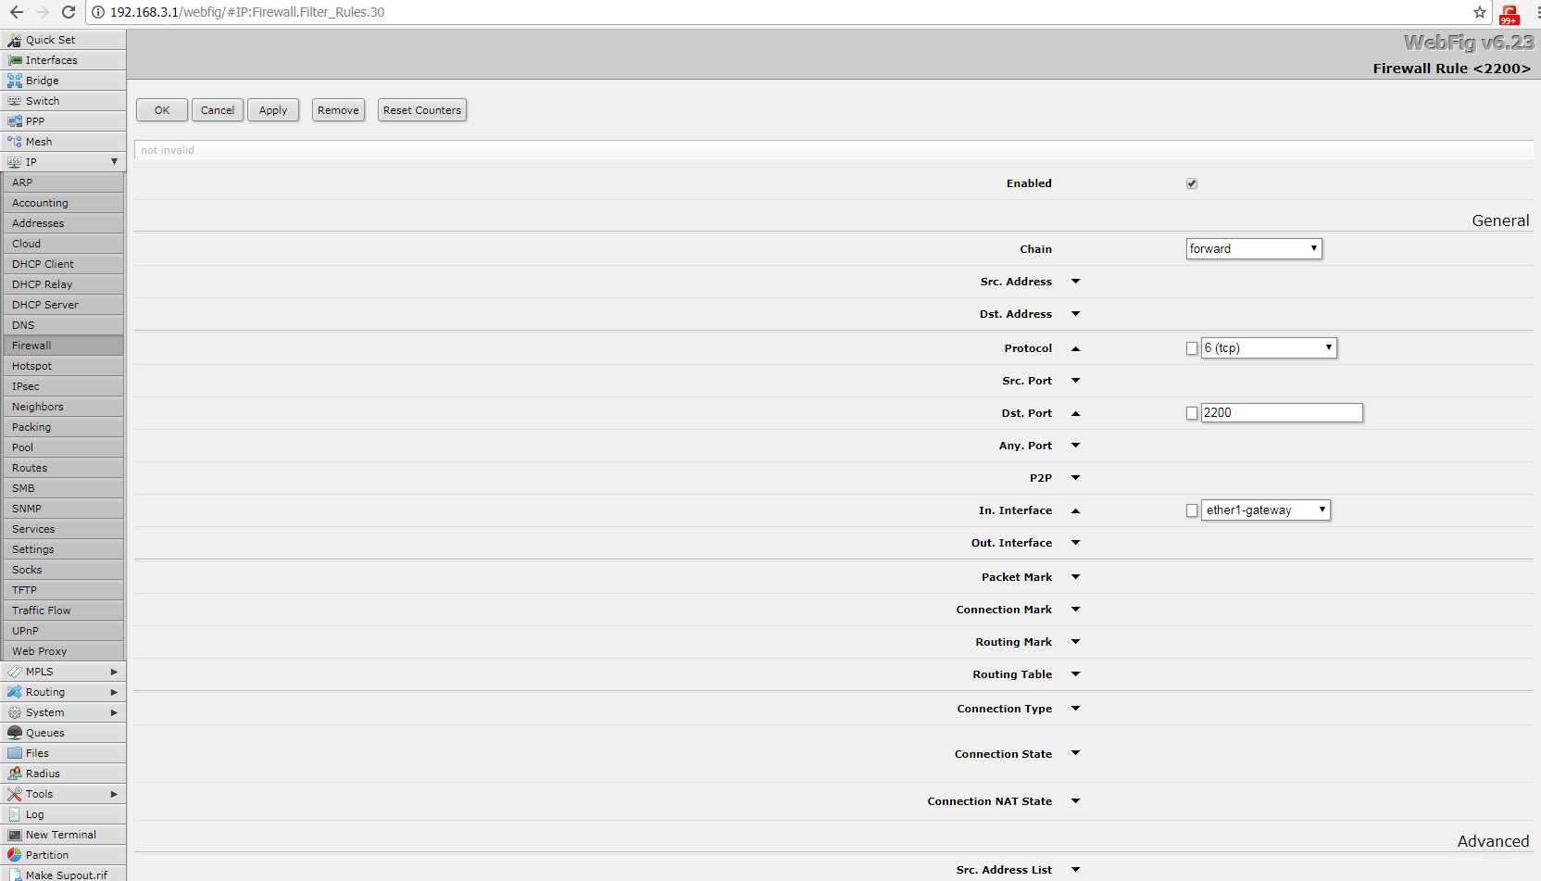Expand the Any. Port field
This screenshot has width=1541, height=881.
(x=1075, y=446)
